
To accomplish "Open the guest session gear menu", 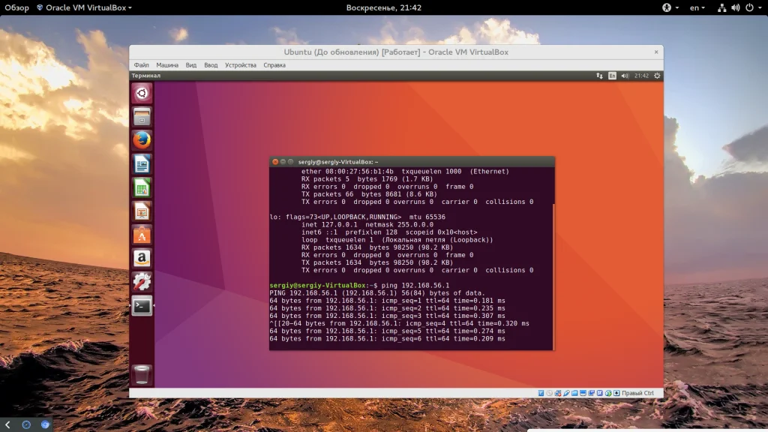I will tap(657, 76).
